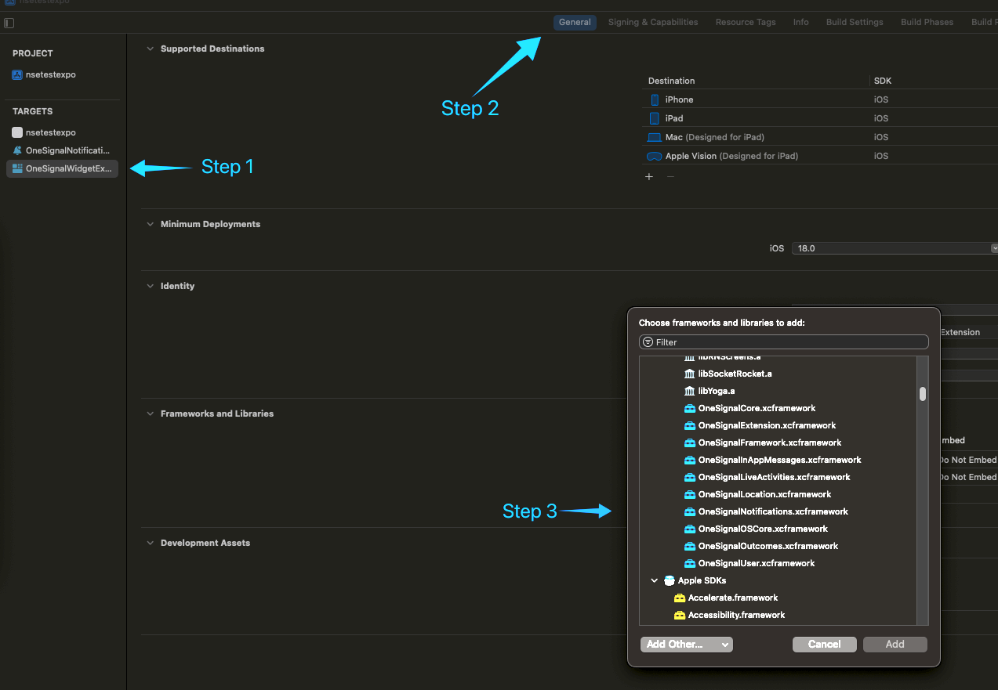Image resolution: width=998 pixels, height=690 pixels.
Task: Click the filter icon in search field
Action: [648, 342]
